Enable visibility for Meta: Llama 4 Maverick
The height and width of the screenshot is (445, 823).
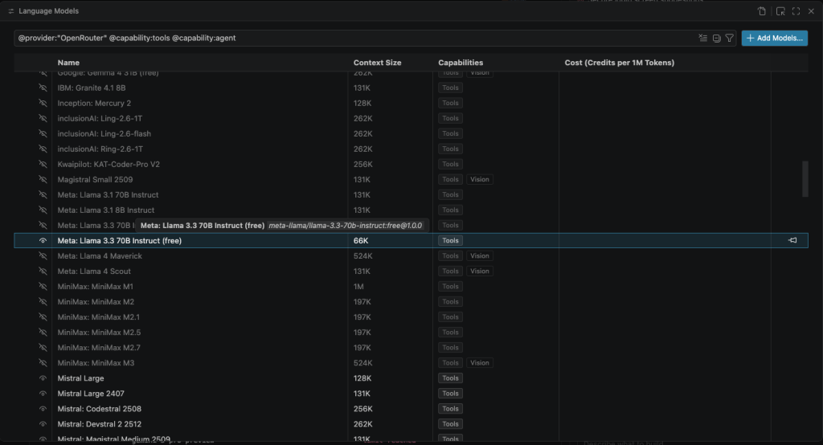pyautogui.click(x=43, y=255)
